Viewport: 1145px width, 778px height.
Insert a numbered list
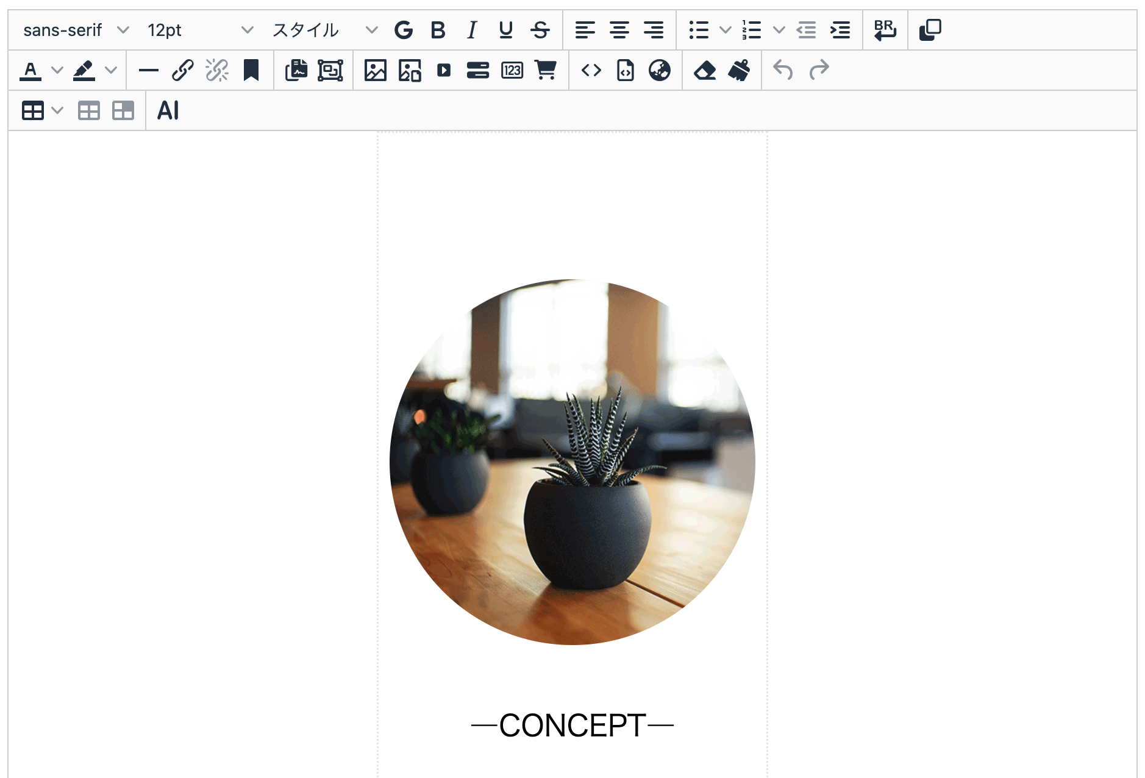(x=752, y=30)
